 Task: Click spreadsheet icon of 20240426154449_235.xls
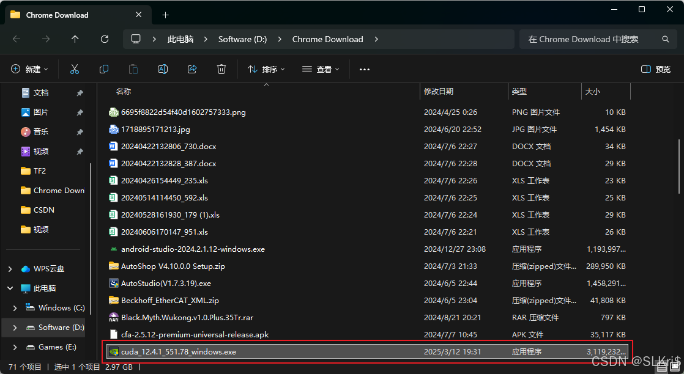pos(113,180)
